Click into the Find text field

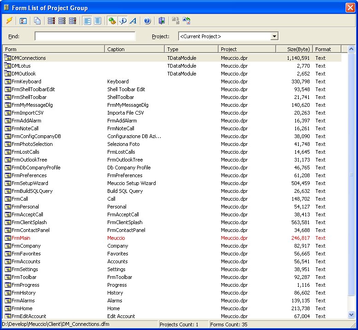click(x=85, y=36)
